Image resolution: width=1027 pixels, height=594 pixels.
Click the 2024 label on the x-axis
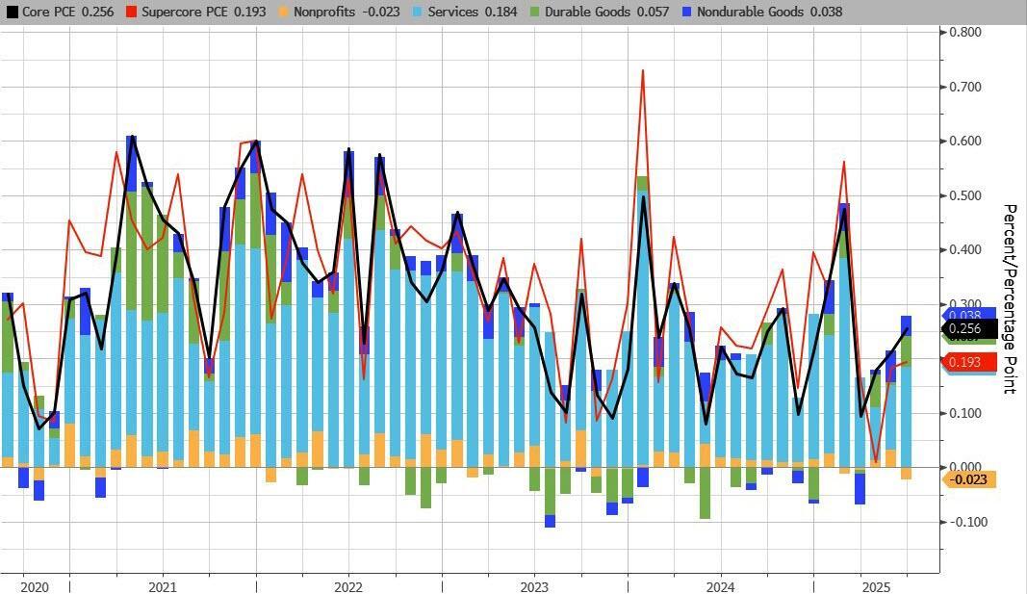(x=720, y=586)
